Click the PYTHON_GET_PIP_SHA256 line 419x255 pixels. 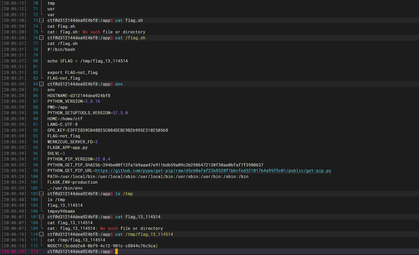tap(155, 165)
